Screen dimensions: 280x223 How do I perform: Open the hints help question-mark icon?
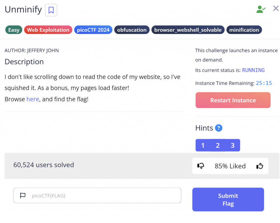pos(218,128)
